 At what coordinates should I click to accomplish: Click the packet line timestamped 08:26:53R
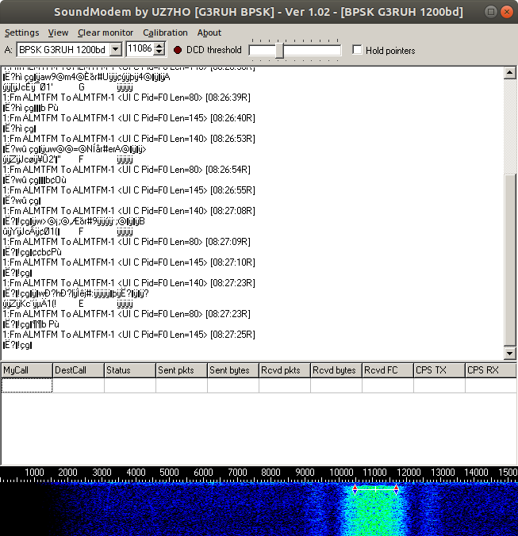[129, 139]
